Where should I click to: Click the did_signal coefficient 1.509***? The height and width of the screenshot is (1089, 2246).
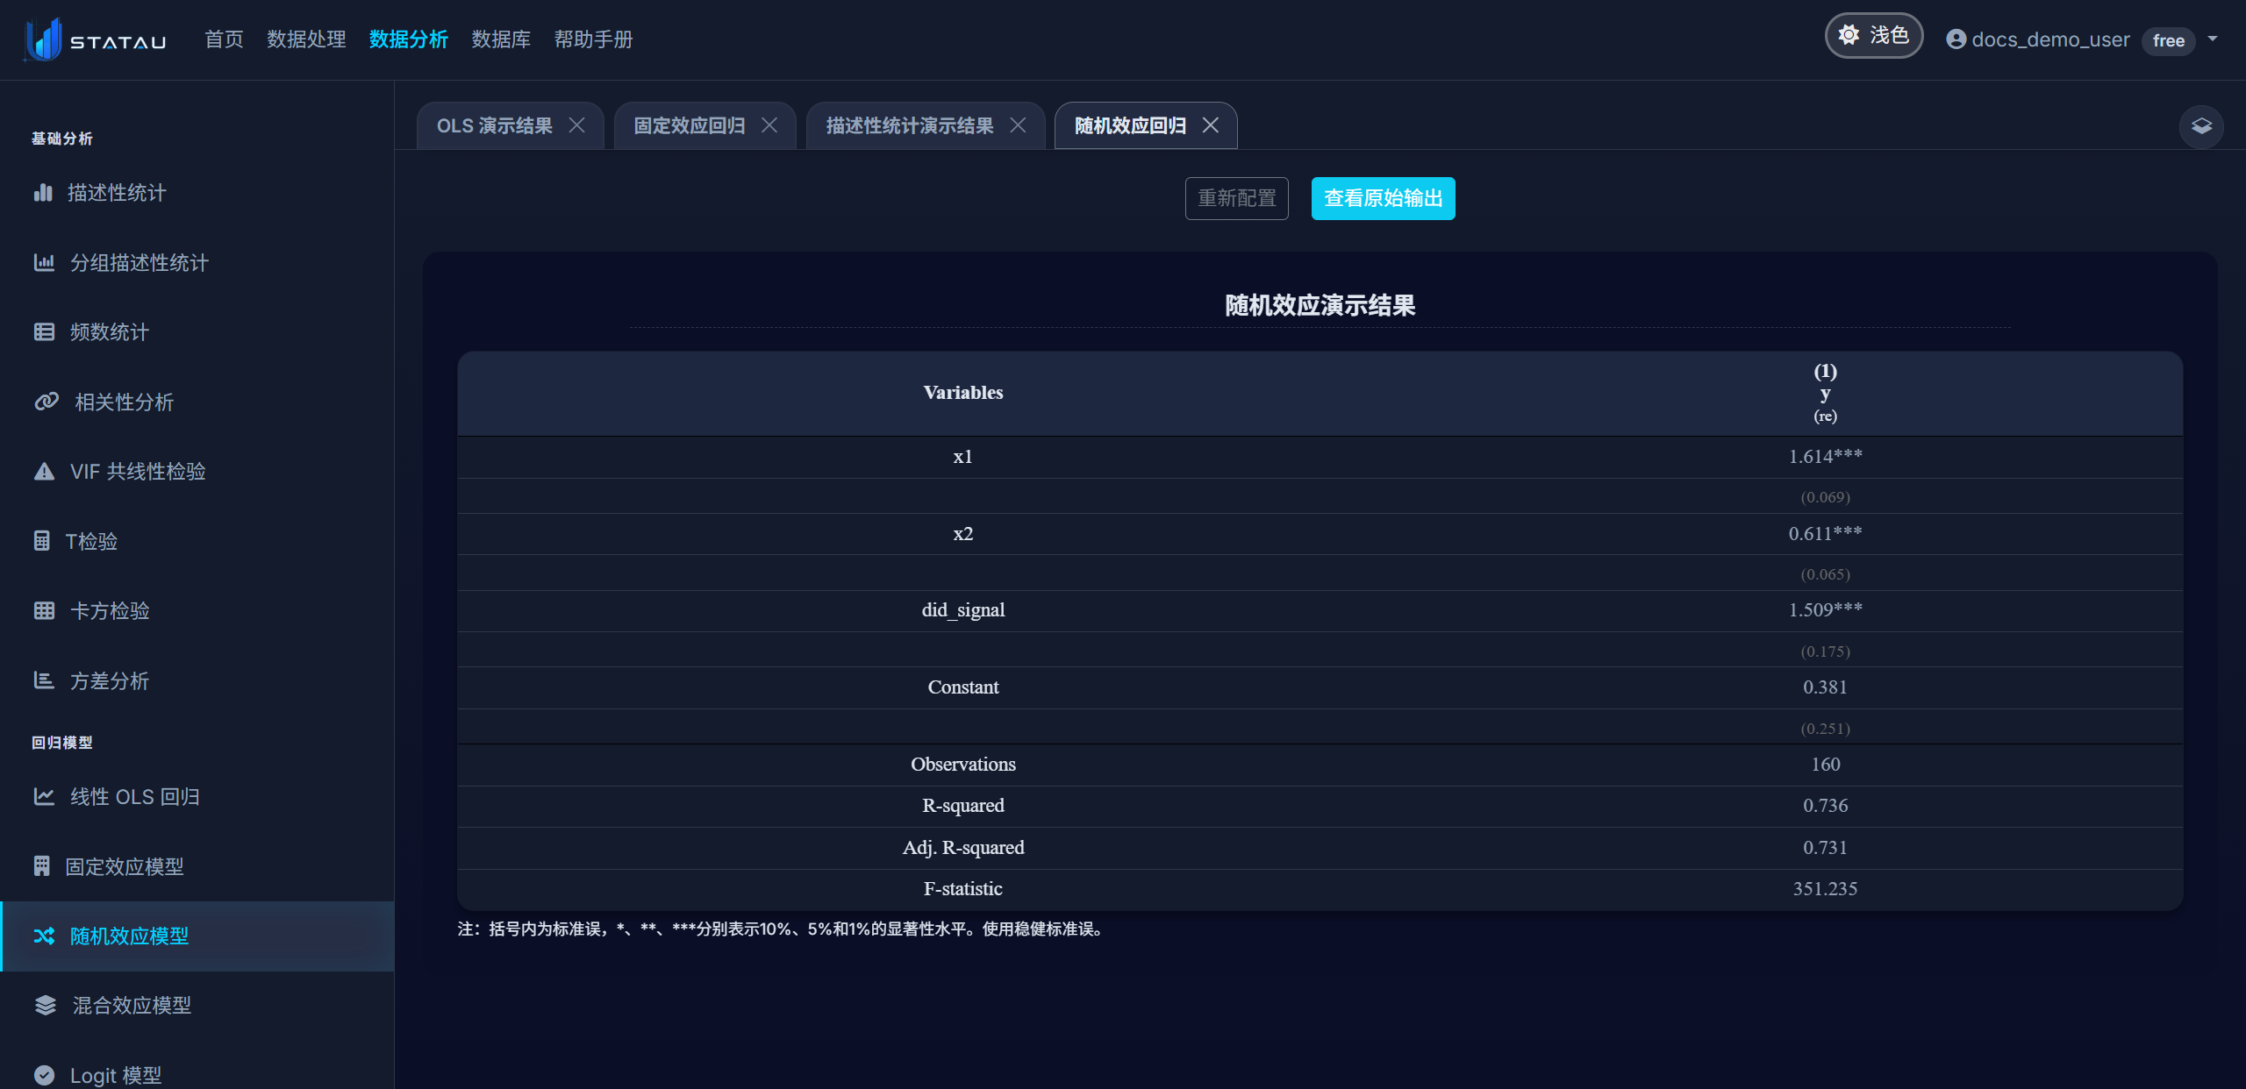1825,609
